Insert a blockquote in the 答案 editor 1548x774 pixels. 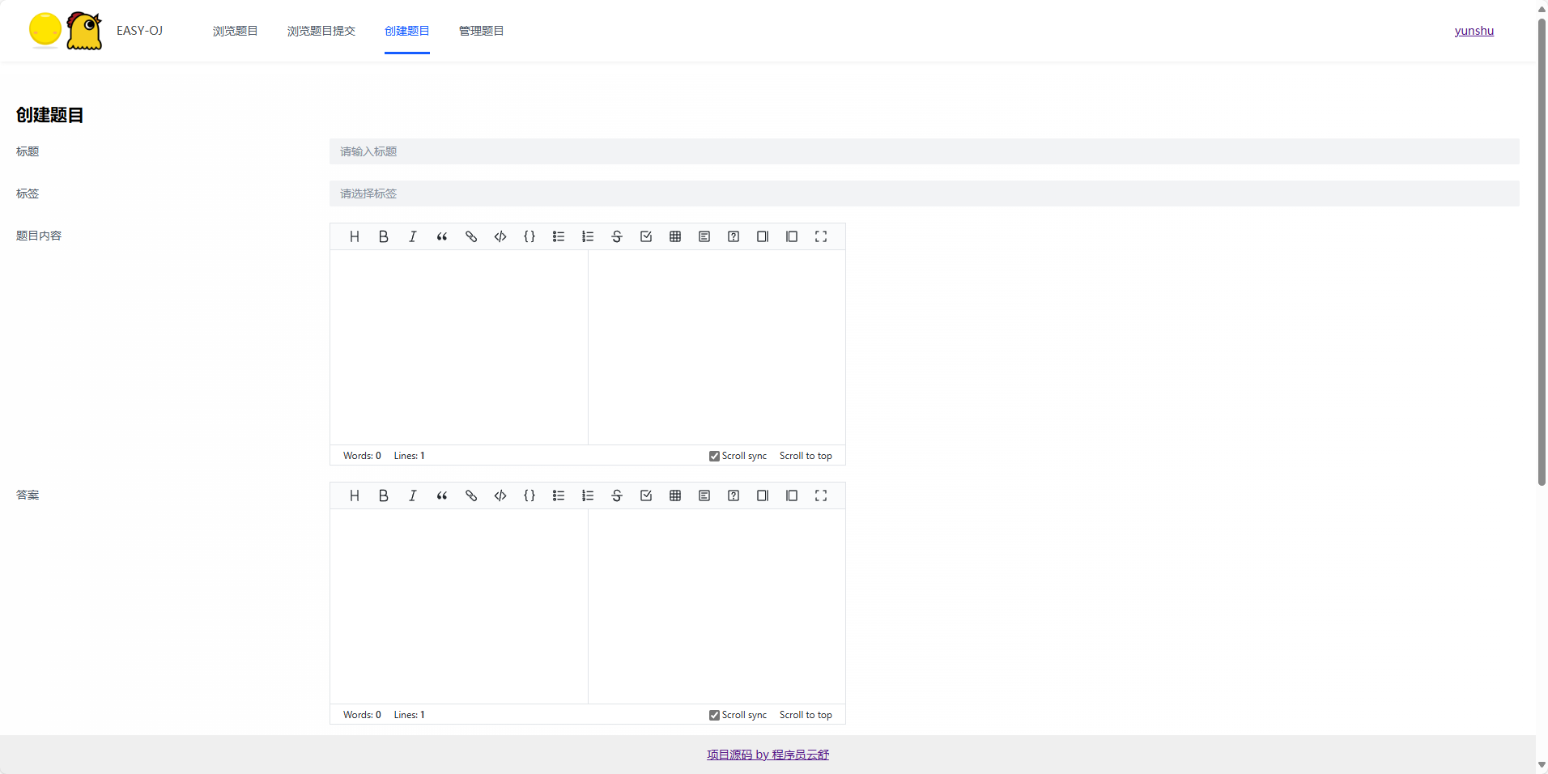[x=441, y=495]
